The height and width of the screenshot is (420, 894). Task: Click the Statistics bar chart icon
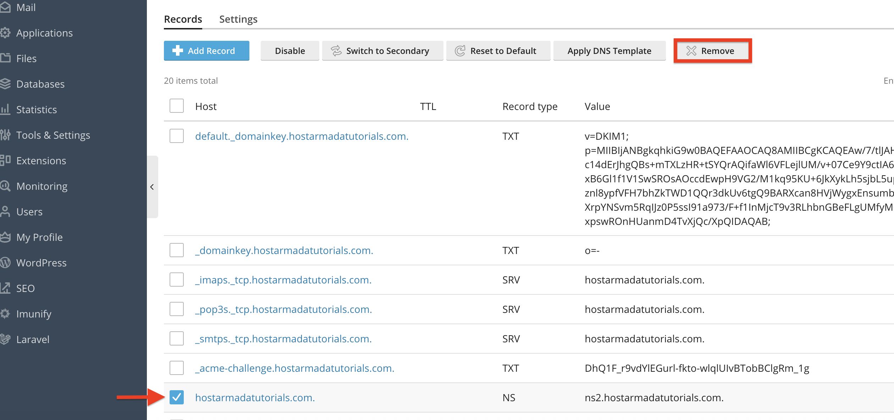(x=5, y=110)
